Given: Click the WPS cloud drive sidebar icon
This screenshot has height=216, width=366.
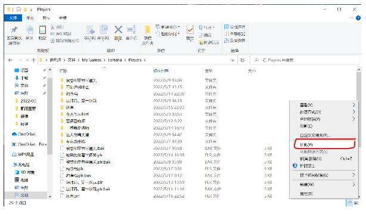Looking at the screenshot, I should click(x=14, y=155).
